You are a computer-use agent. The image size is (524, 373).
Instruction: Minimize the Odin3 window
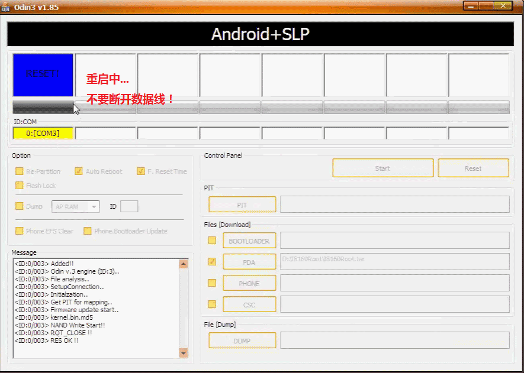pyautogui.click(x=471, y=6)
